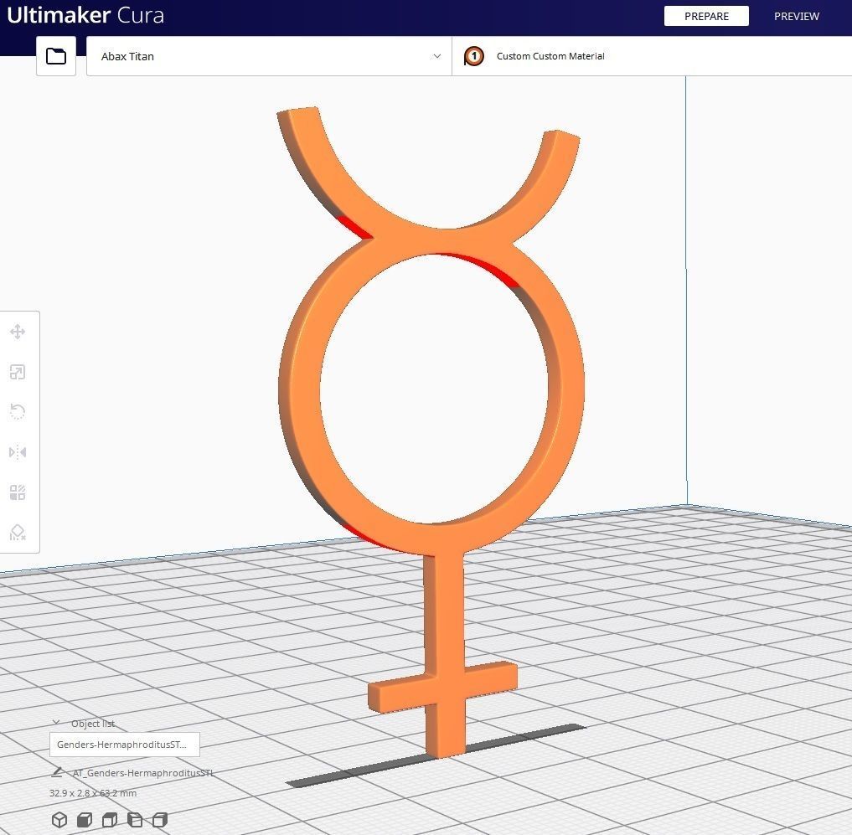Switch to top view cube icon
The image size is (852, 835).
[x=110, y=819]
